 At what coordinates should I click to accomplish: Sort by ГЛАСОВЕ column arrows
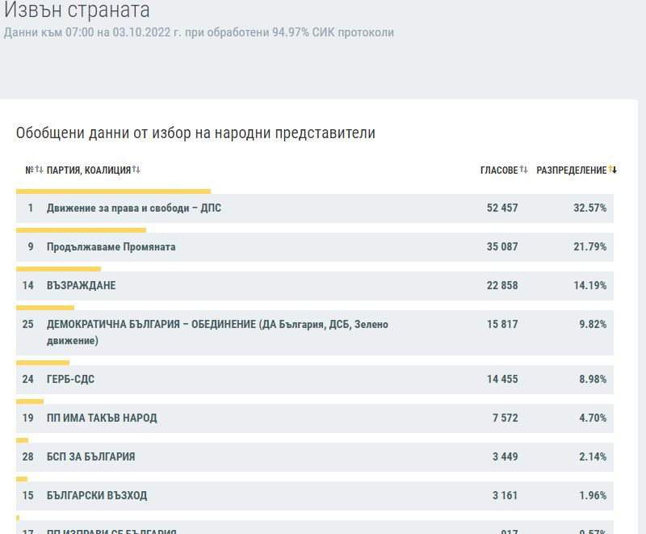pyautogui.click(x=523, y=170)
